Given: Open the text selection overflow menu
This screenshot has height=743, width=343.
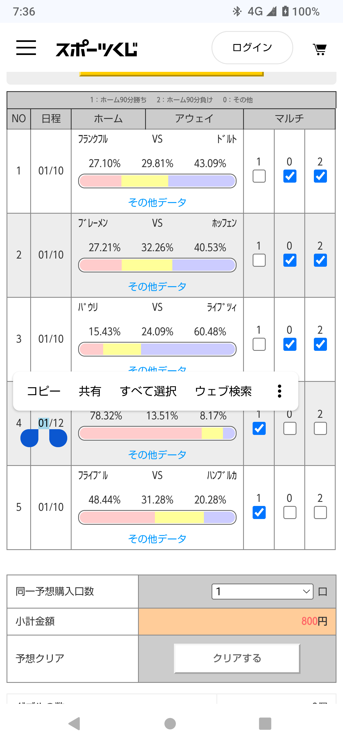Looking at the screenshot, I should (279, 391).
